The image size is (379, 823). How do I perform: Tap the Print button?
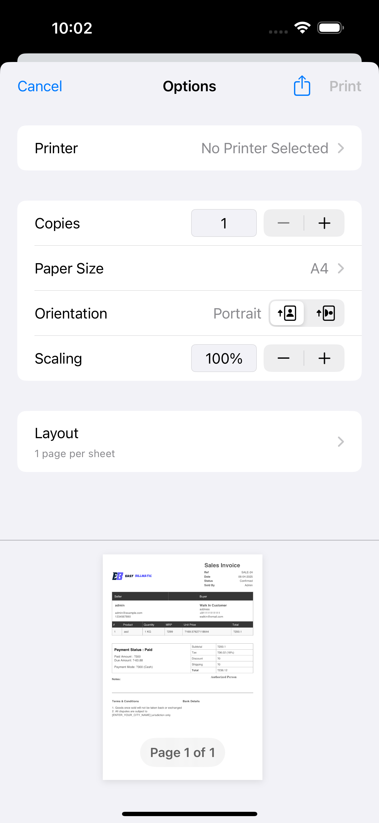point(345,86)
